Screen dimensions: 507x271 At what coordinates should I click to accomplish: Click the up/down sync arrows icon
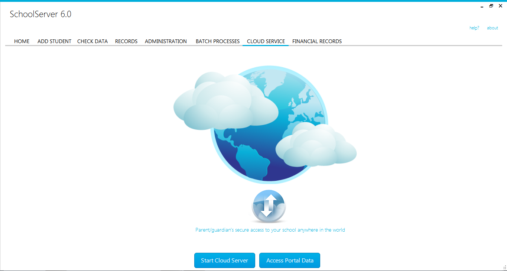(269, 206)
